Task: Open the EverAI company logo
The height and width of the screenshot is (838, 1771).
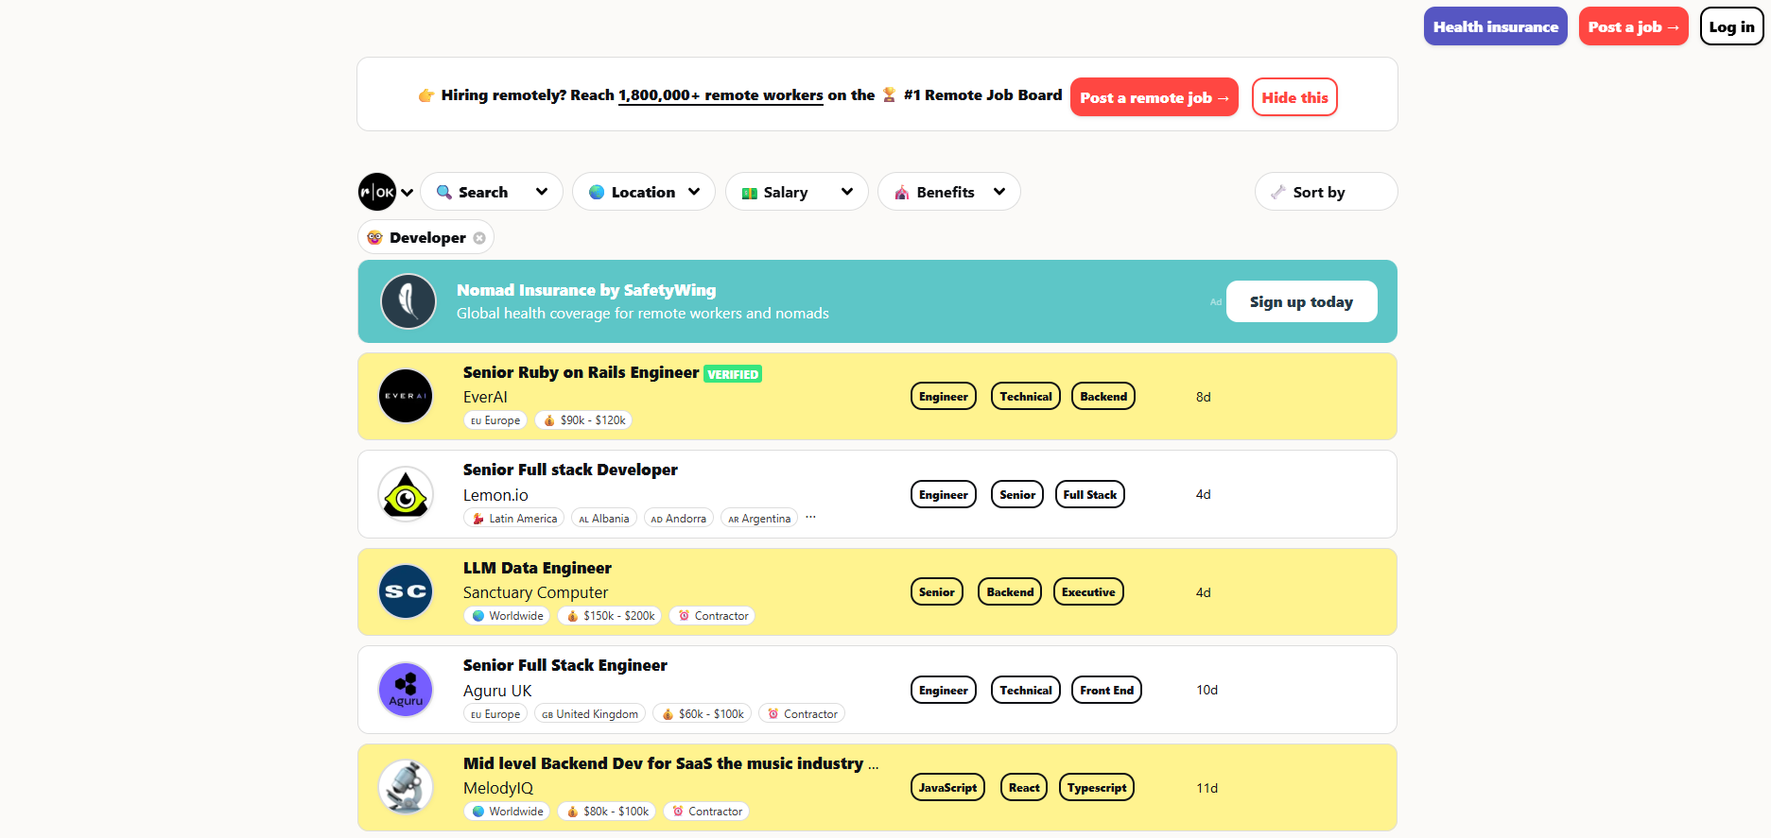Action: point(406,396)
